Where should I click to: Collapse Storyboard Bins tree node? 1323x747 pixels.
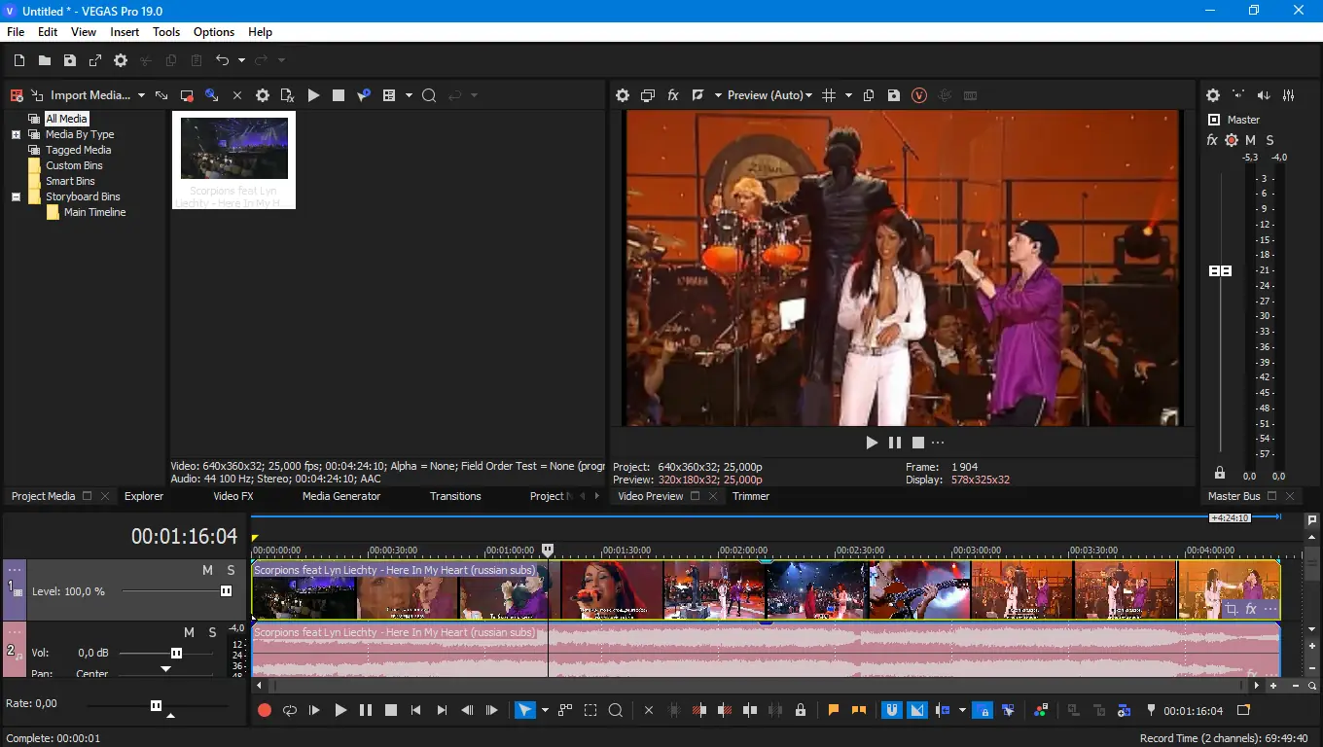(16, 197)
